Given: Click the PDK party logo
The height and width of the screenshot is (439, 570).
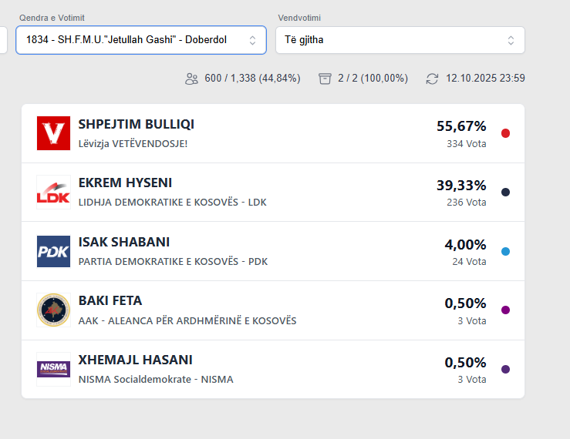Looking at the screenshot, I should (53, 251).
